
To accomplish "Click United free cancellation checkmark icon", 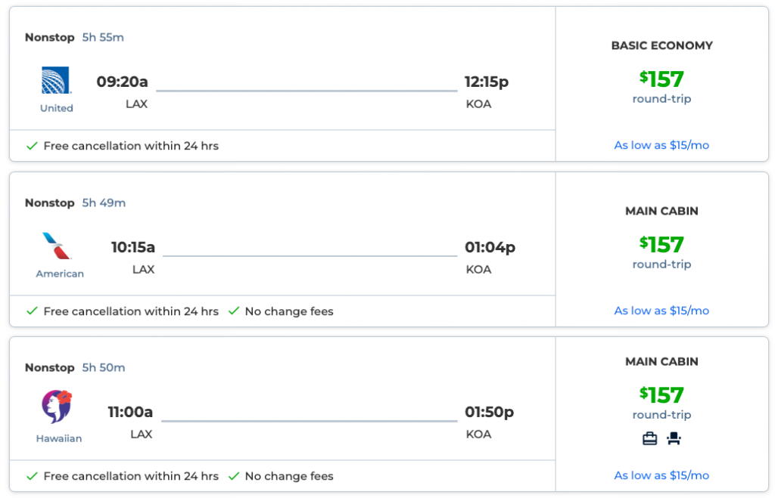I will (32, 146).
